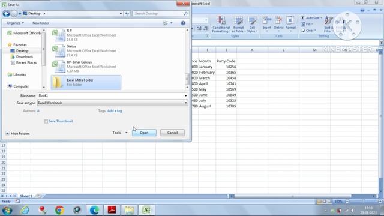Open Adobe Reader from taskbar
Screen dimensions: 384x216
coord(112,210)
